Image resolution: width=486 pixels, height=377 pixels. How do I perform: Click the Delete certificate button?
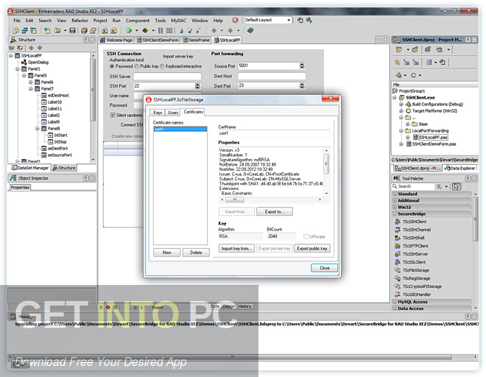(196, 253)
